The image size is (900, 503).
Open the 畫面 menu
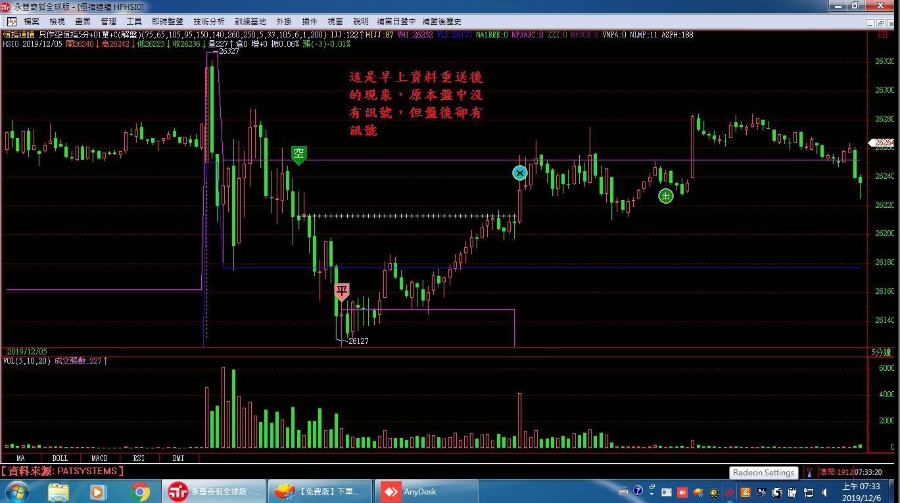[83, 22]
